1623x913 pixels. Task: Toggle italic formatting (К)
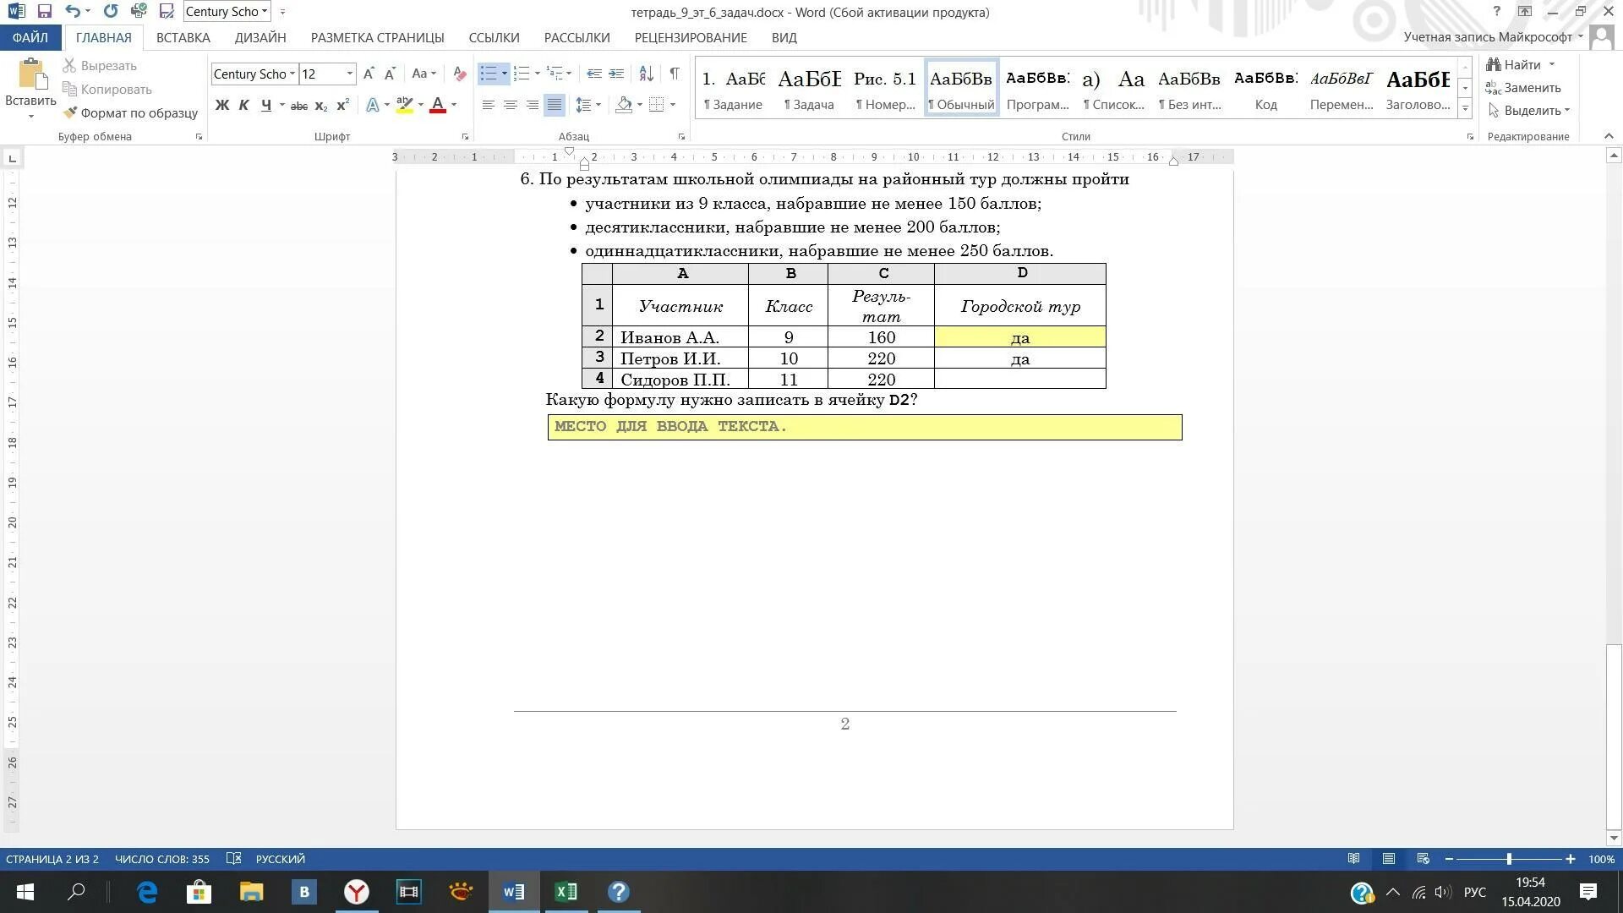tap(244, 106)
